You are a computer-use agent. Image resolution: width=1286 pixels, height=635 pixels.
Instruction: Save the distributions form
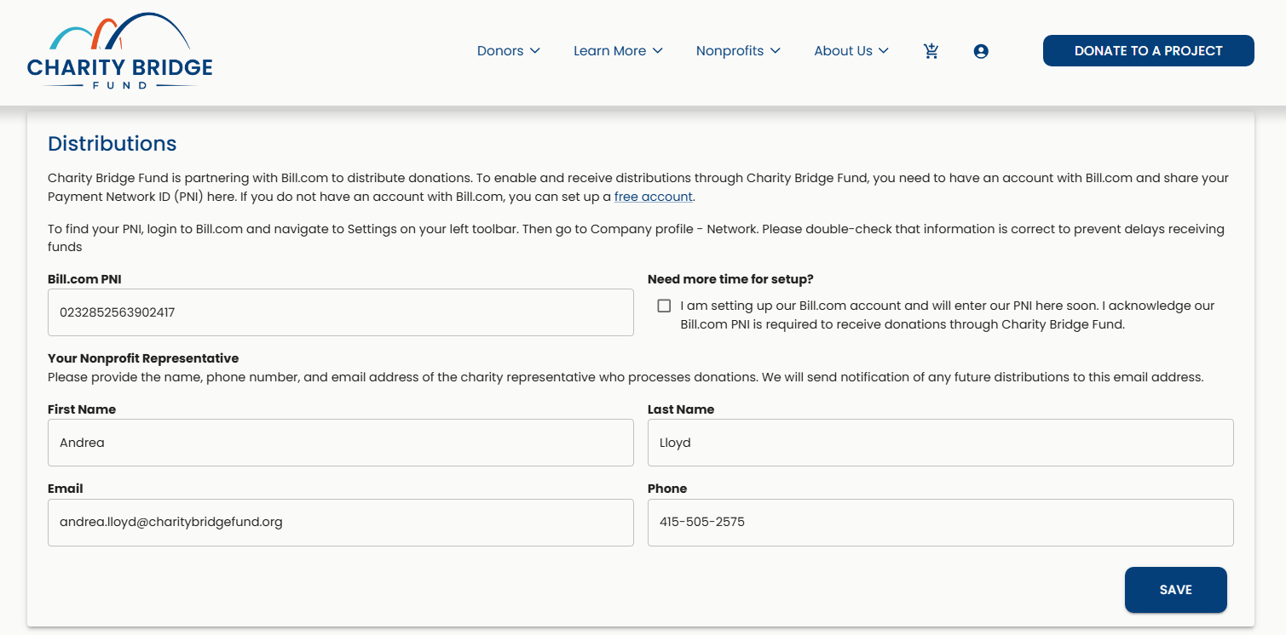1175,590
